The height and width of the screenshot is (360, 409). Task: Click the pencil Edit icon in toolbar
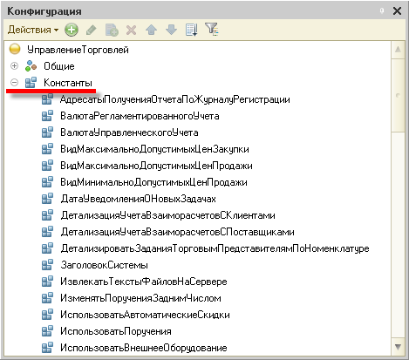click(x=92, y=30)
